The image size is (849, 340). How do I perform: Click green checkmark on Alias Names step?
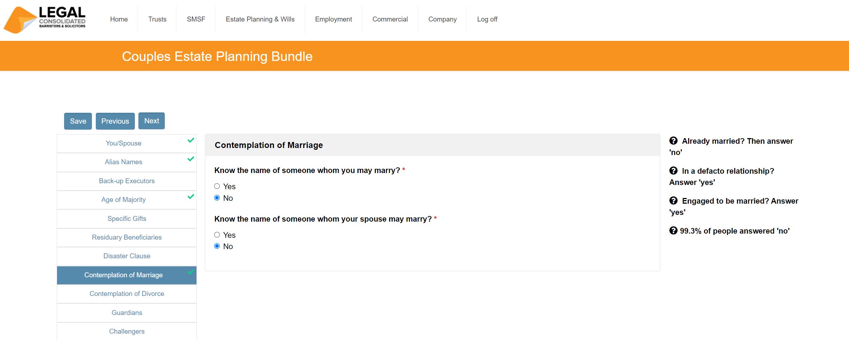191,159
